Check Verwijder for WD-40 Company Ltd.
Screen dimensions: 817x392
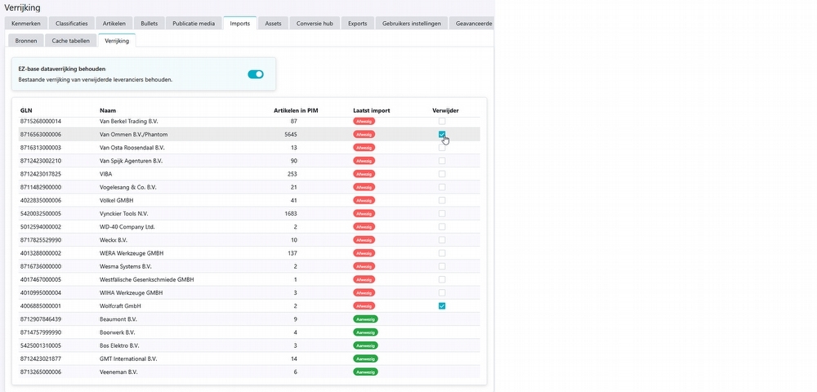tap(442, 227)
